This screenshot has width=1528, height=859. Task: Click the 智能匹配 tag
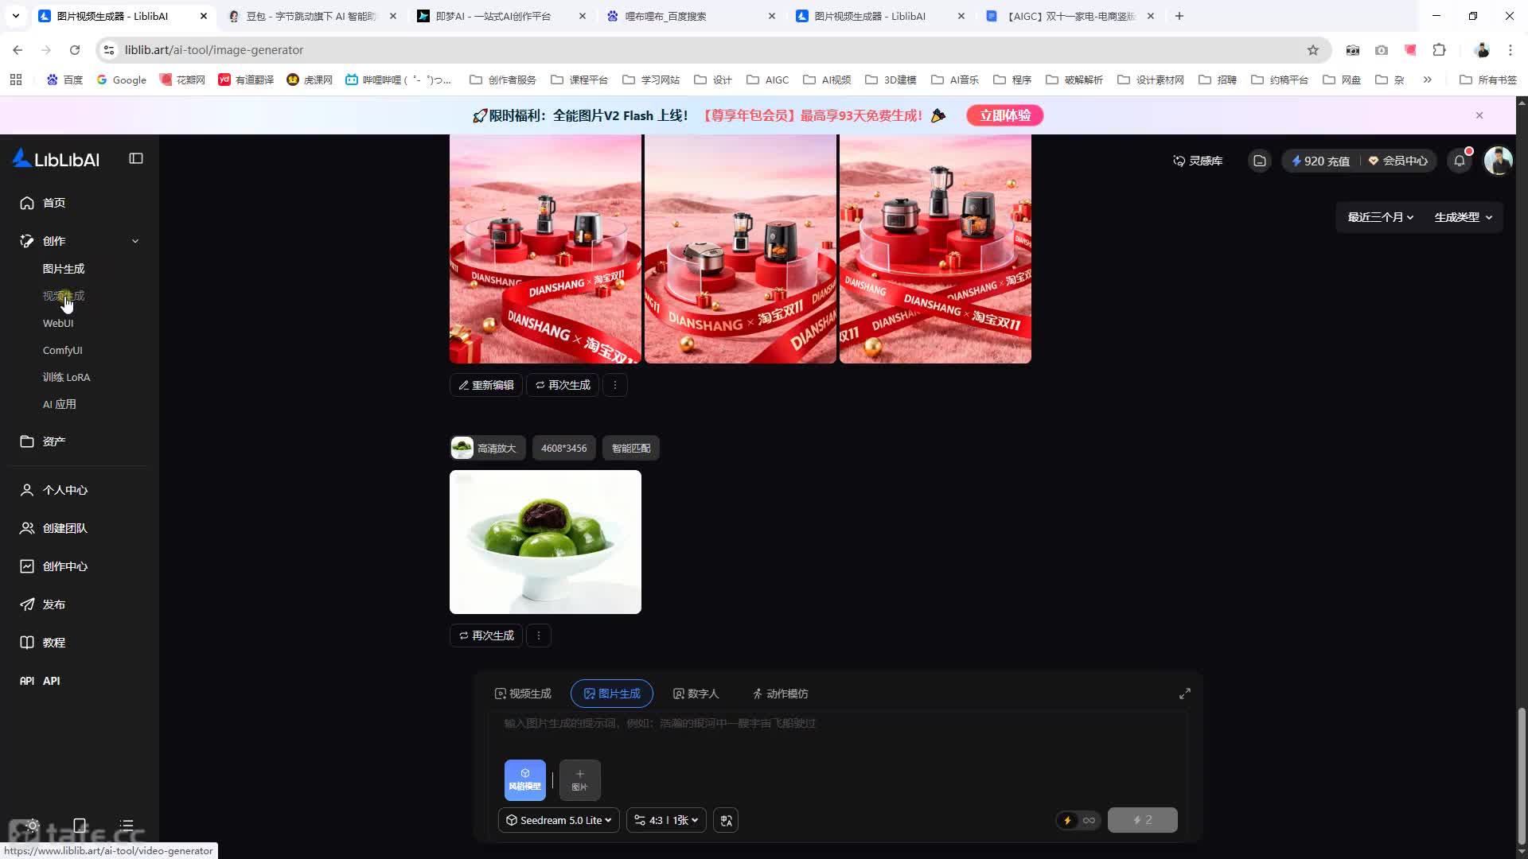point(631,448)
